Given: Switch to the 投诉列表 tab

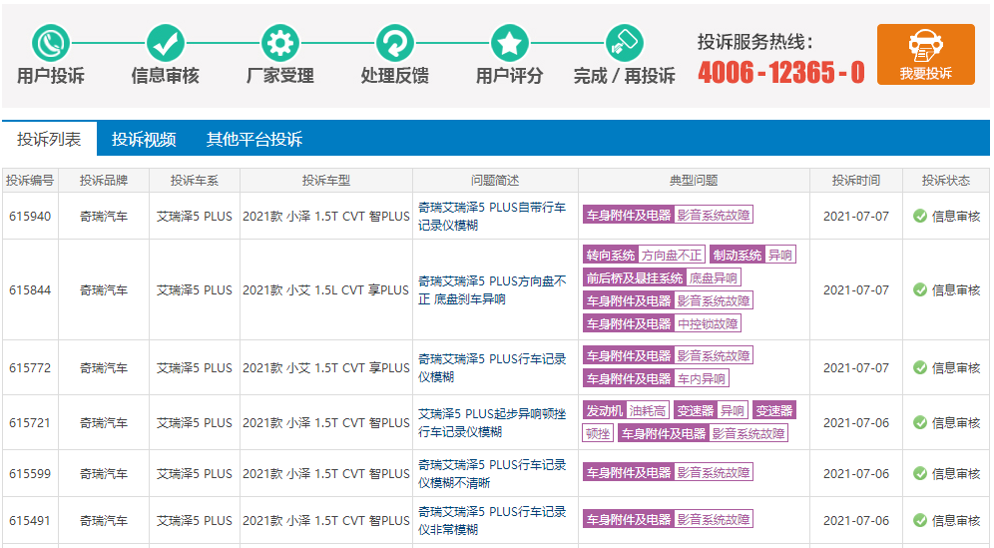Looking at the screenshot, I should click(49, 139).
